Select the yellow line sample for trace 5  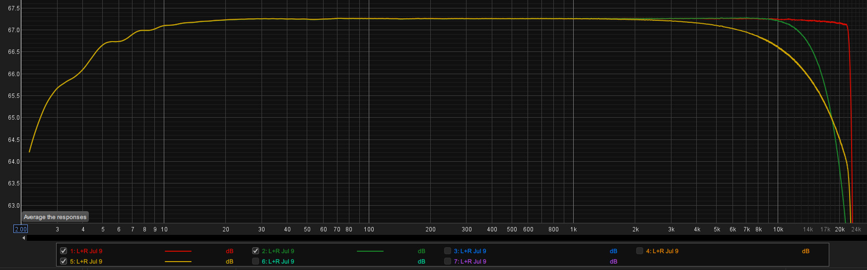pos(178,262)
